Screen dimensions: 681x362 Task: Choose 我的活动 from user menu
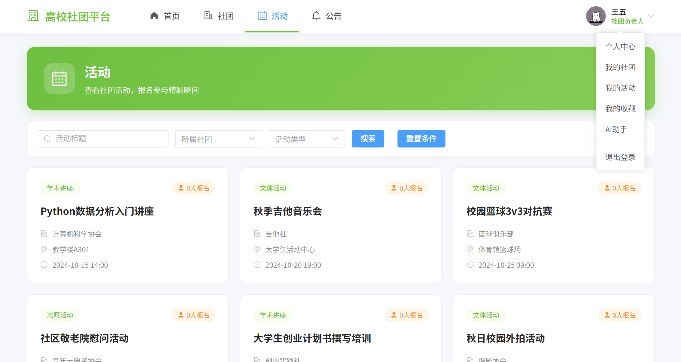click(x=620, y=88)
